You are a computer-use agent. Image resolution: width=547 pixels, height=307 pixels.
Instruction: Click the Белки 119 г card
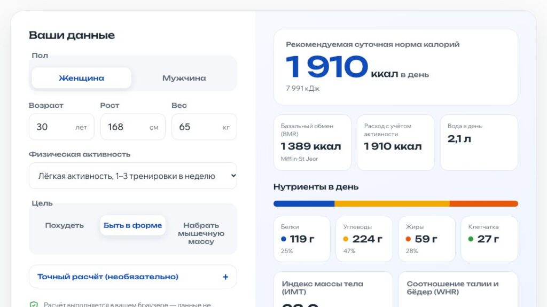302,239
